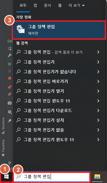Viewport: 107px width, 183px height.
Task: Expand the chevron next to 그룹 정책 편집기
Action: pos(98,62)
